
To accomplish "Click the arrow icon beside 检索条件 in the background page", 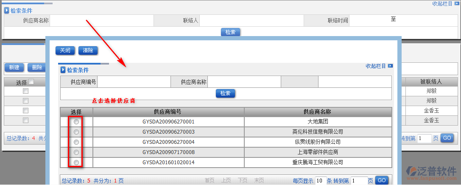I will 6,11.
